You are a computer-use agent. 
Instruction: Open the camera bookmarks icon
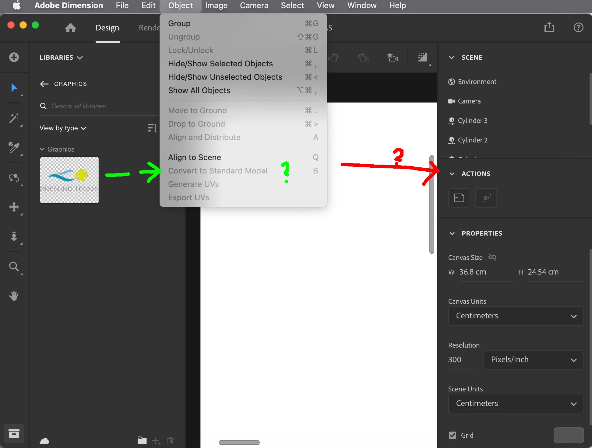click(392, 57)
